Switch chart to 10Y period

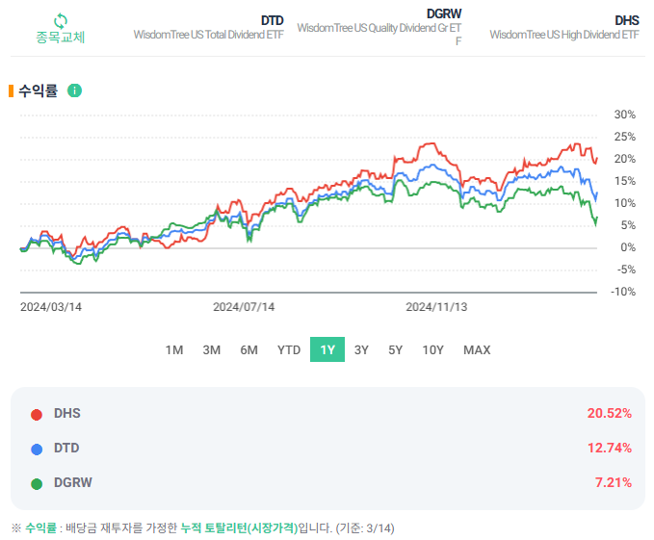(x=432, y=350)
